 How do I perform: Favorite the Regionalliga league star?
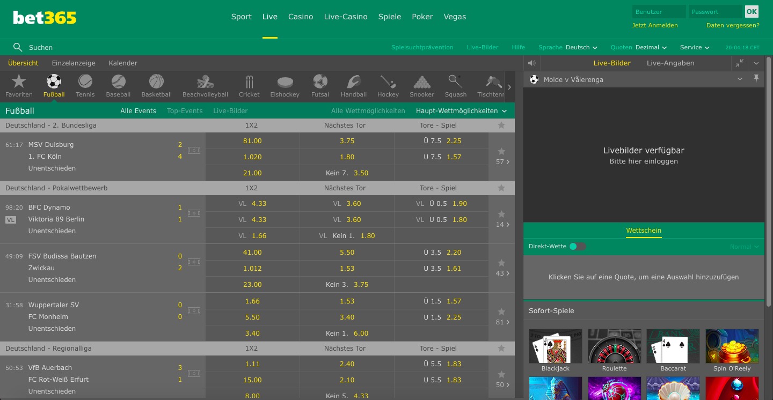pos(501,349)
